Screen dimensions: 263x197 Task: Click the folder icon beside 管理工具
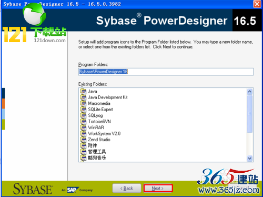[x=83, y=152]
